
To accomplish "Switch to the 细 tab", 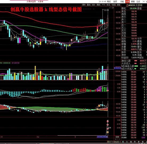I will pyautogui.click(x=131, y=142).
